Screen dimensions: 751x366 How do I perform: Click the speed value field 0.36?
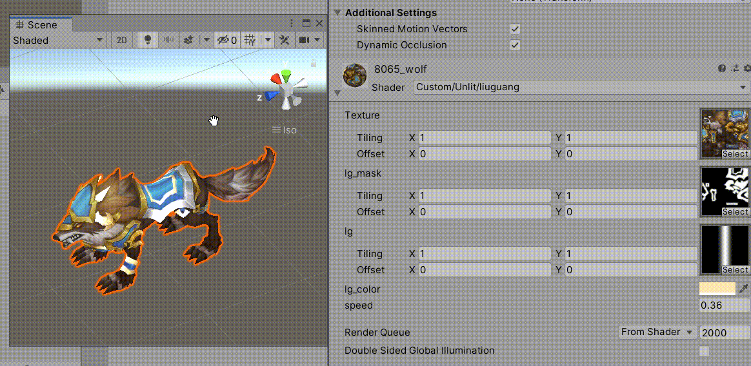coord(725,305)
